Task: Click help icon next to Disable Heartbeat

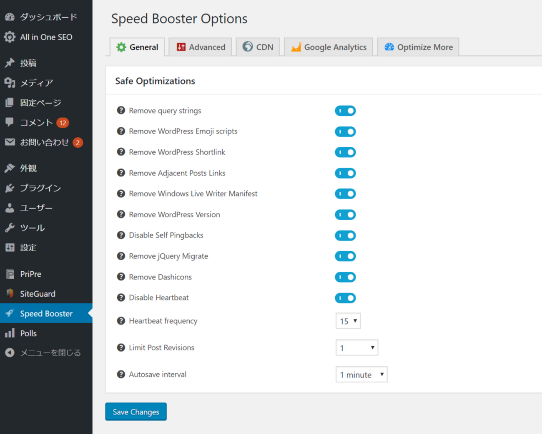Action: click(x=121, y=298)
